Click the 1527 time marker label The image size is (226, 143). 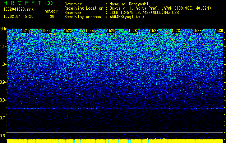point(154,31)
